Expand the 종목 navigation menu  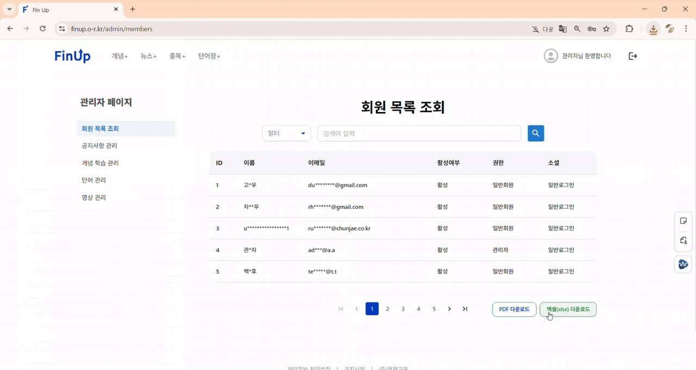177,55
